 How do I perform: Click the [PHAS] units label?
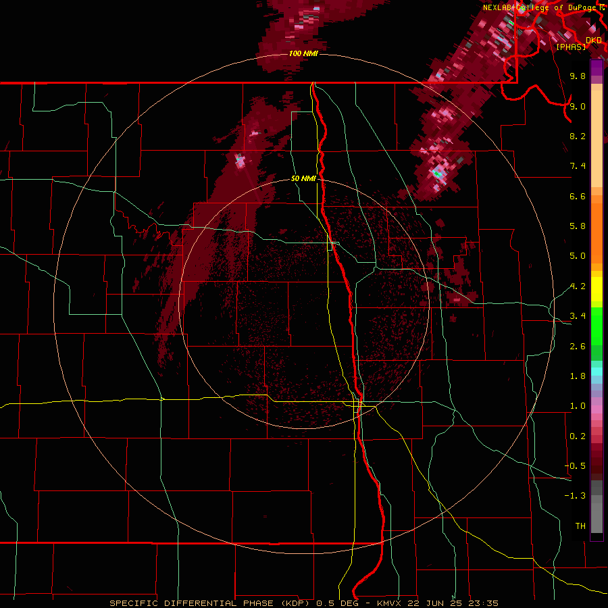point(571,47)
